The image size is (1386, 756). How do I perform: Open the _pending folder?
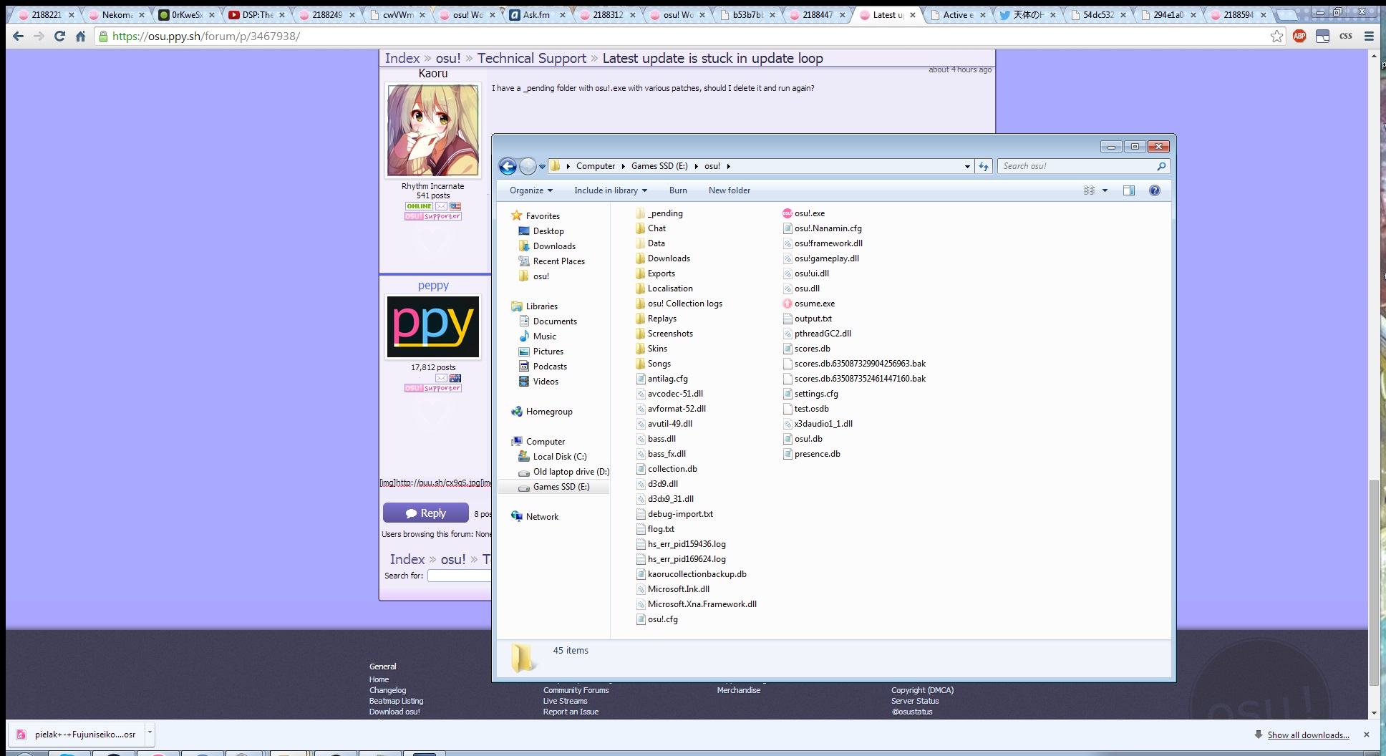(659, 213)
